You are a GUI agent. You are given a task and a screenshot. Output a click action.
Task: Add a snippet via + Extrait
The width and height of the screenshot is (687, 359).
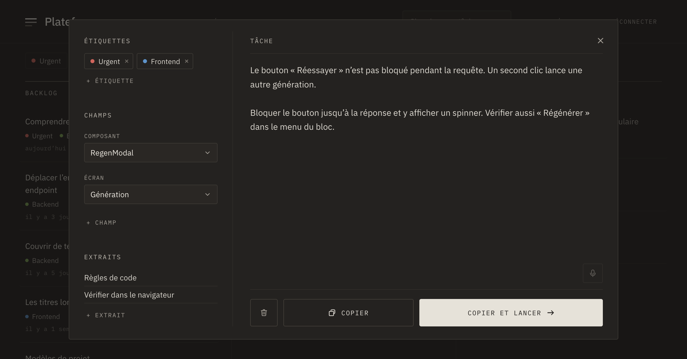click(106, 315)
